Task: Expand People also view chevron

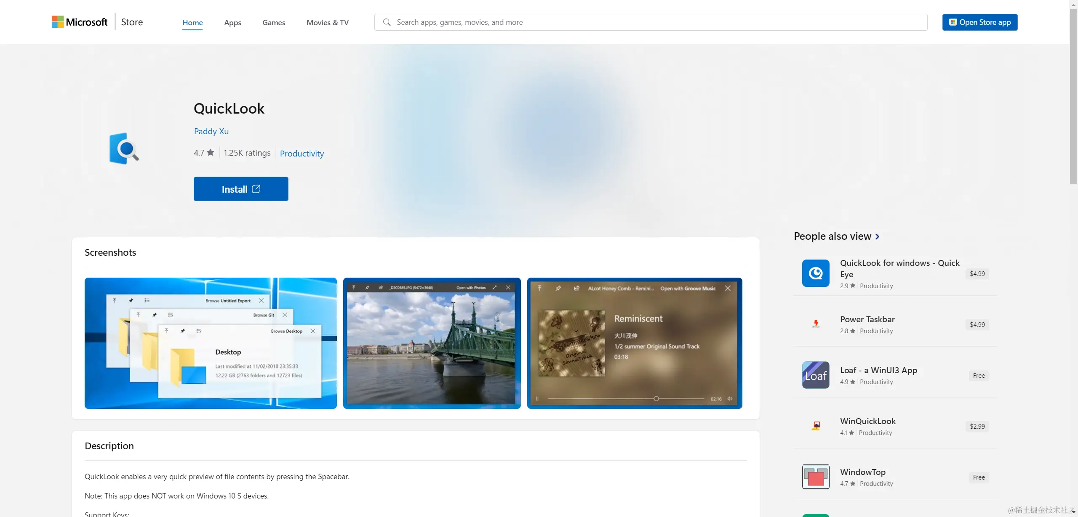Action: pos(877,236)
